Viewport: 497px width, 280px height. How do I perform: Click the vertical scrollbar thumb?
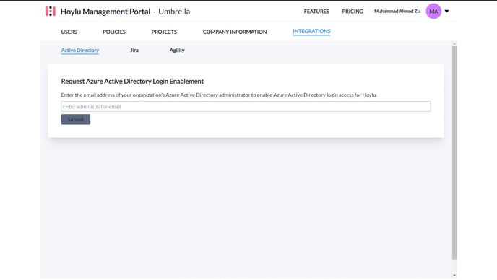pos(454,153)
